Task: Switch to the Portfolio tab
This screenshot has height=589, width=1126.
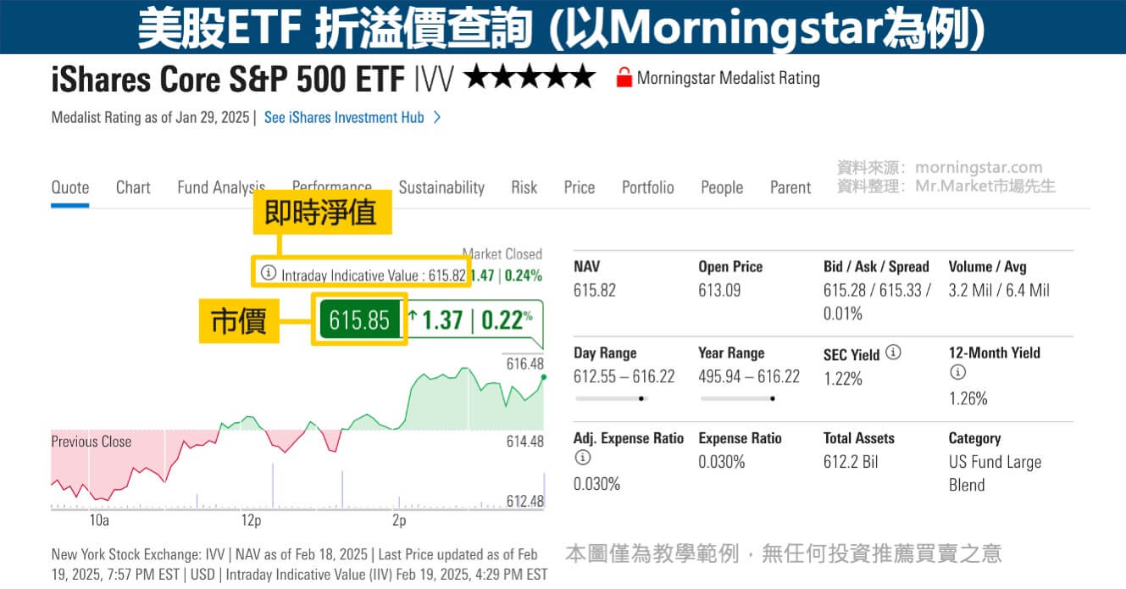Action: point(648,187)
